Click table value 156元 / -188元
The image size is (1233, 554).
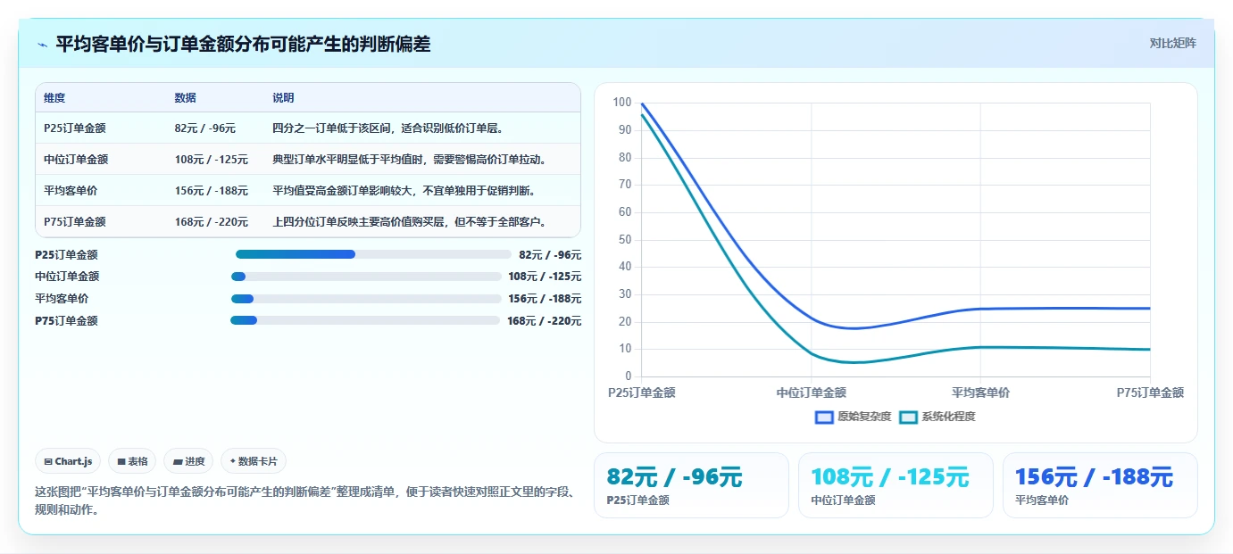pyautogui.click(x=212, y=191)
